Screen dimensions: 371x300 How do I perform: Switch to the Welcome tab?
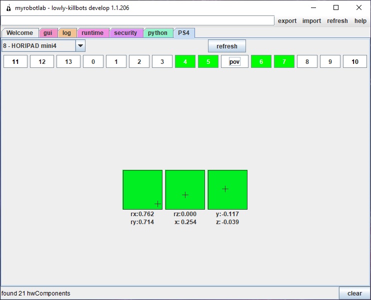20,33
